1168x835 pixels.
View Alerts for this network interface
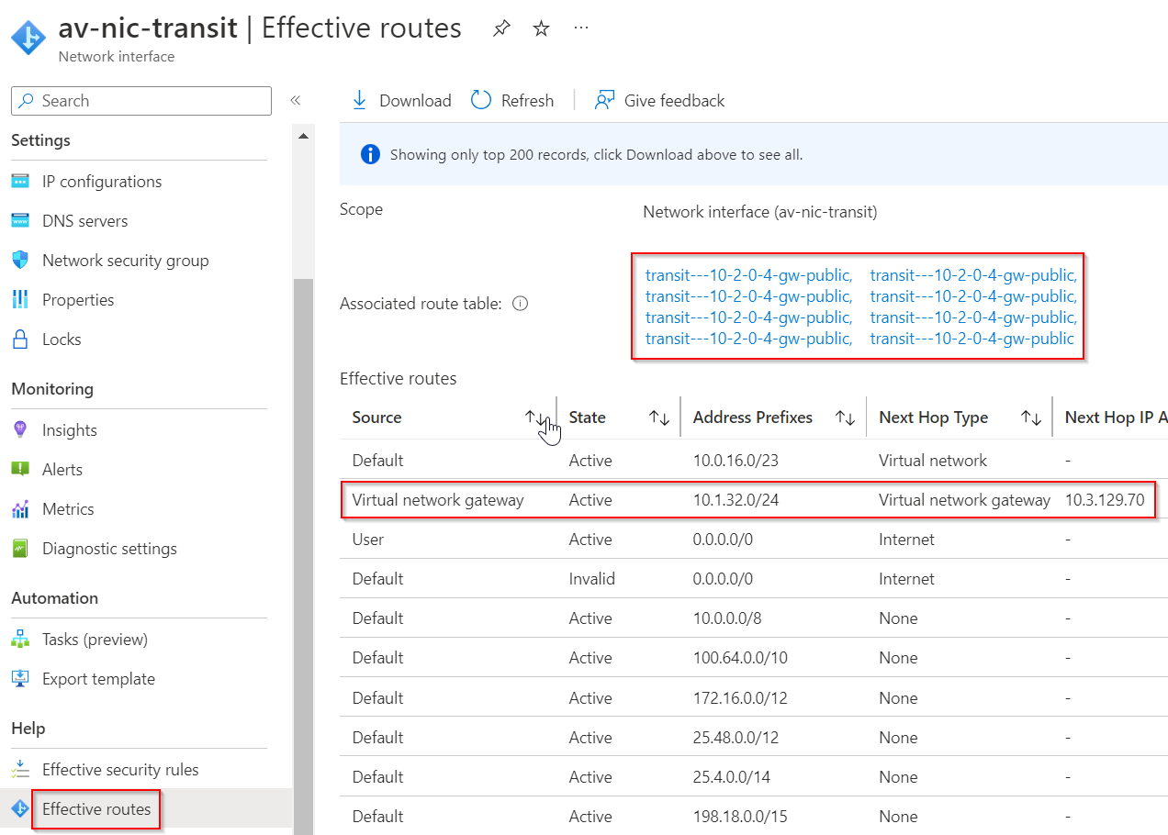coord(62,469)
